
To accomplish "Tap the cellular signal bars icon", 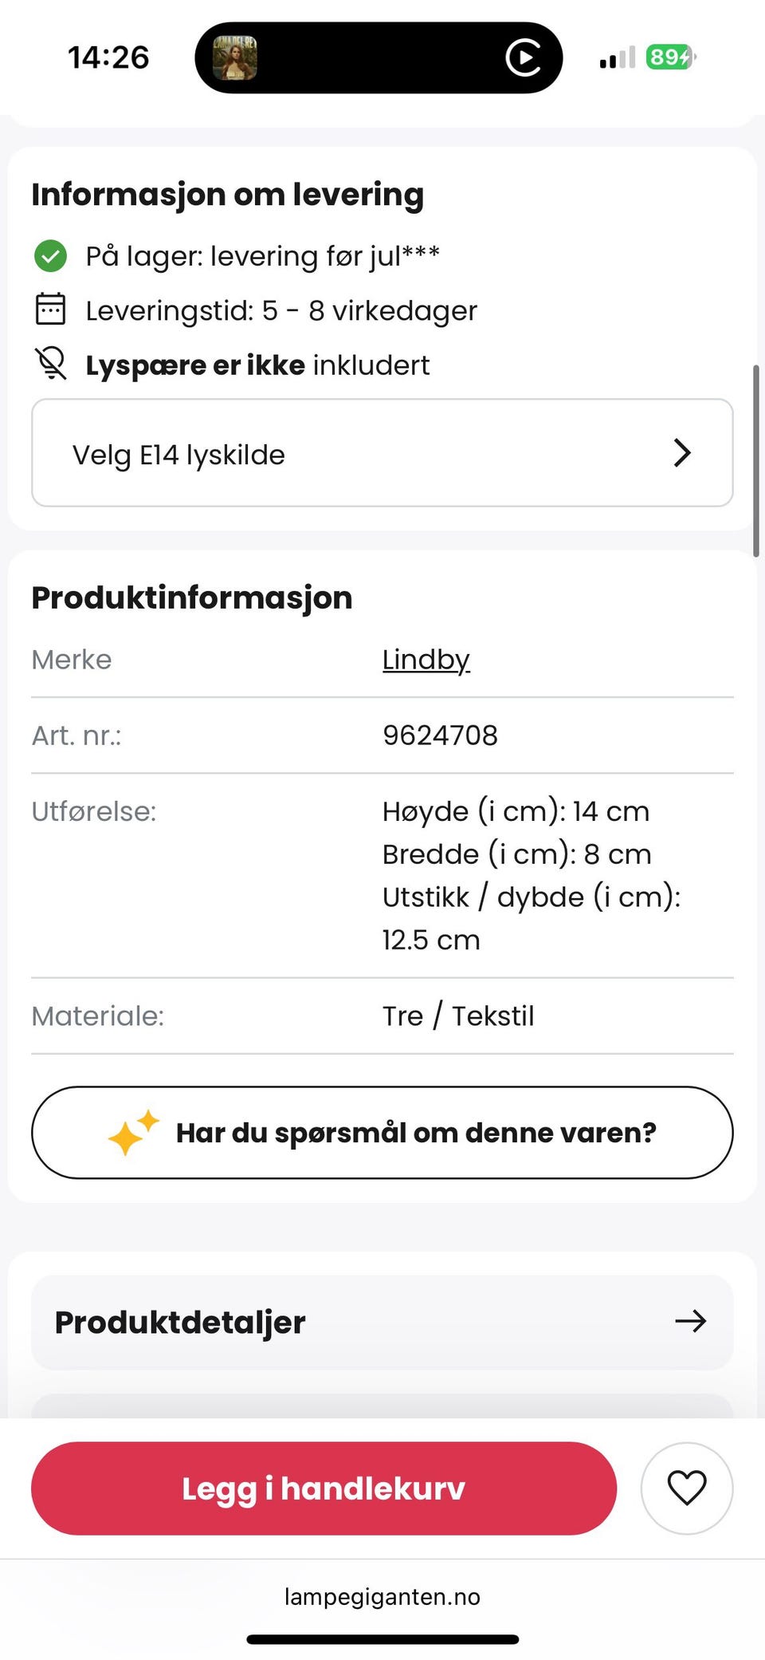I will 617,57.
